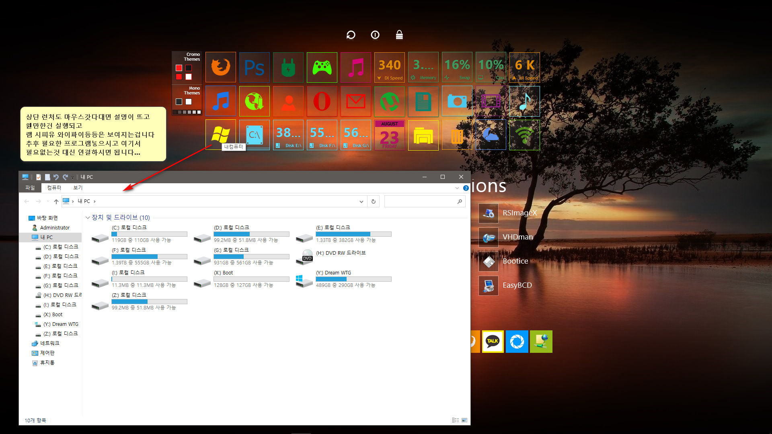Click the green Wi-Fi signal tile

point(524,135)
